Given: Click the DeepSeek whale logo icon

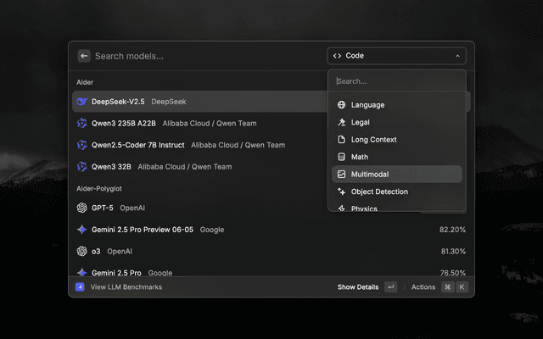Looking at the screenshot, I should pyautogui.click(x=82, y=102).
